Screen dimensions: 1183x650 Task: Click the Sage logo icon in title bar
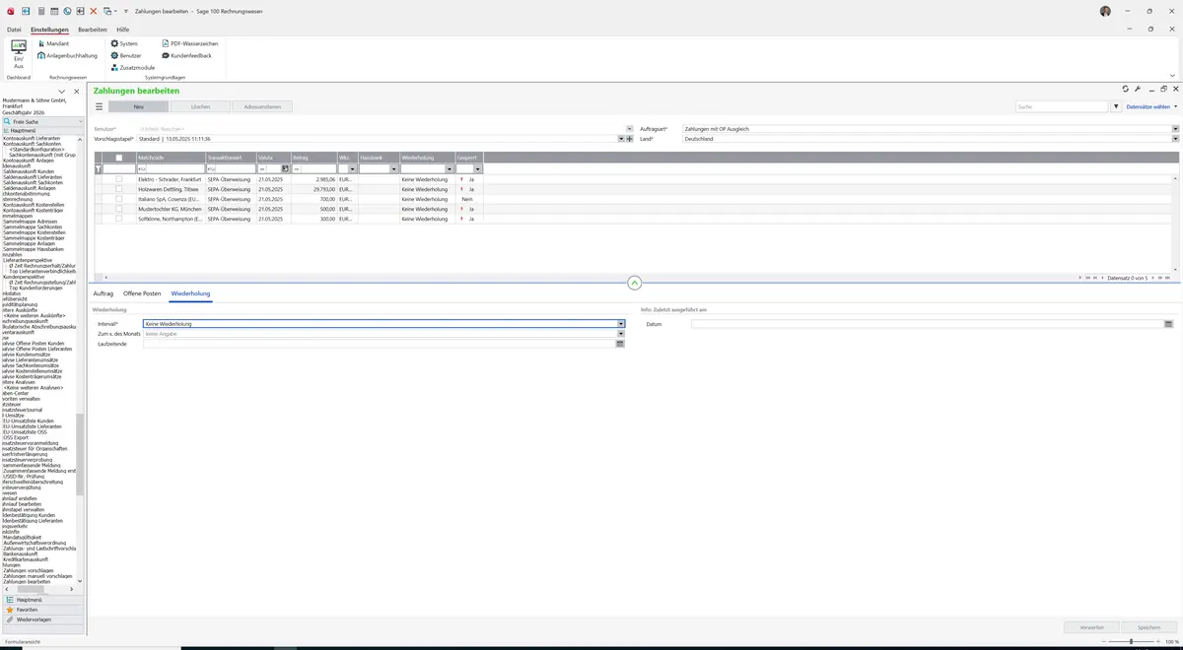(x=9, y=10)
